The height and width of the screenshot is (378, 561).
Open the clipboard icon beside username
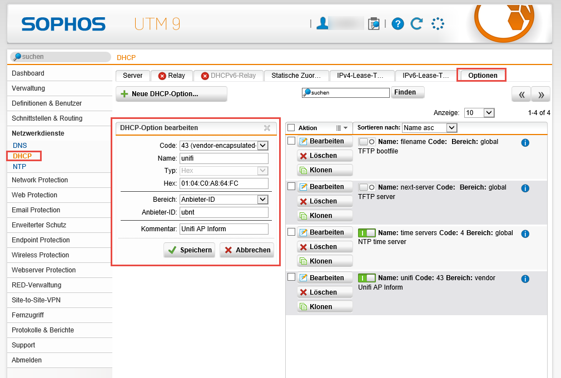[x=374, y=23]
